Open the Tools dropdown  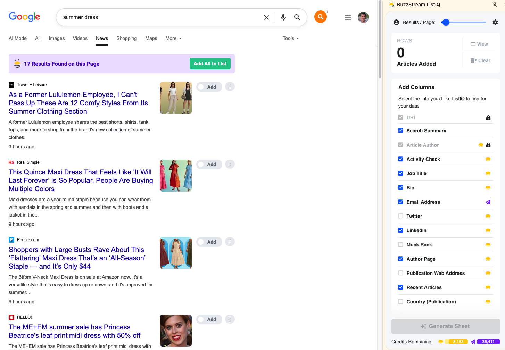tap(290, 38)
